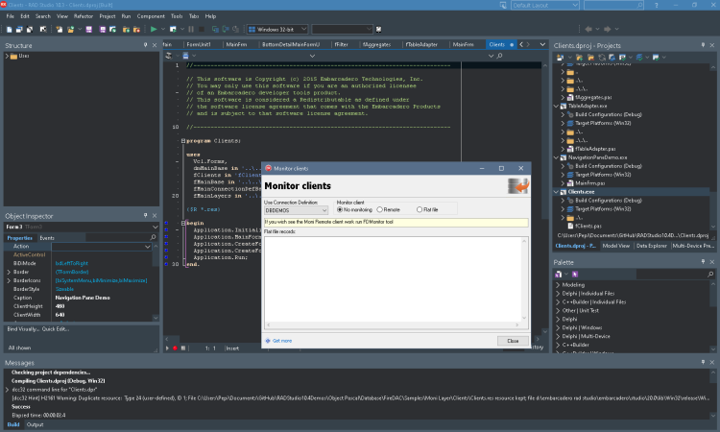Click the Bind Visually... link

click(x=23, y=328)
